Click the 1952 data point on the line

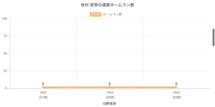point(43,87)
